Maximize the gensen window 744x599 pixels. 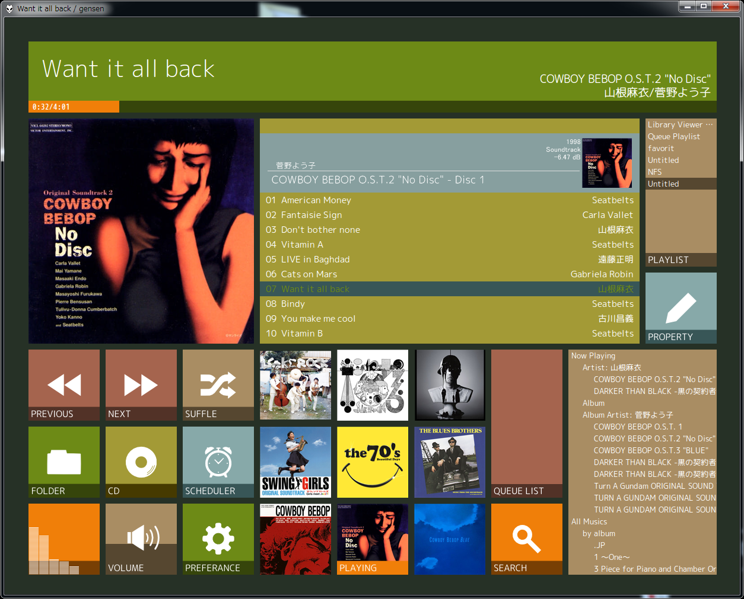[704, 7]
